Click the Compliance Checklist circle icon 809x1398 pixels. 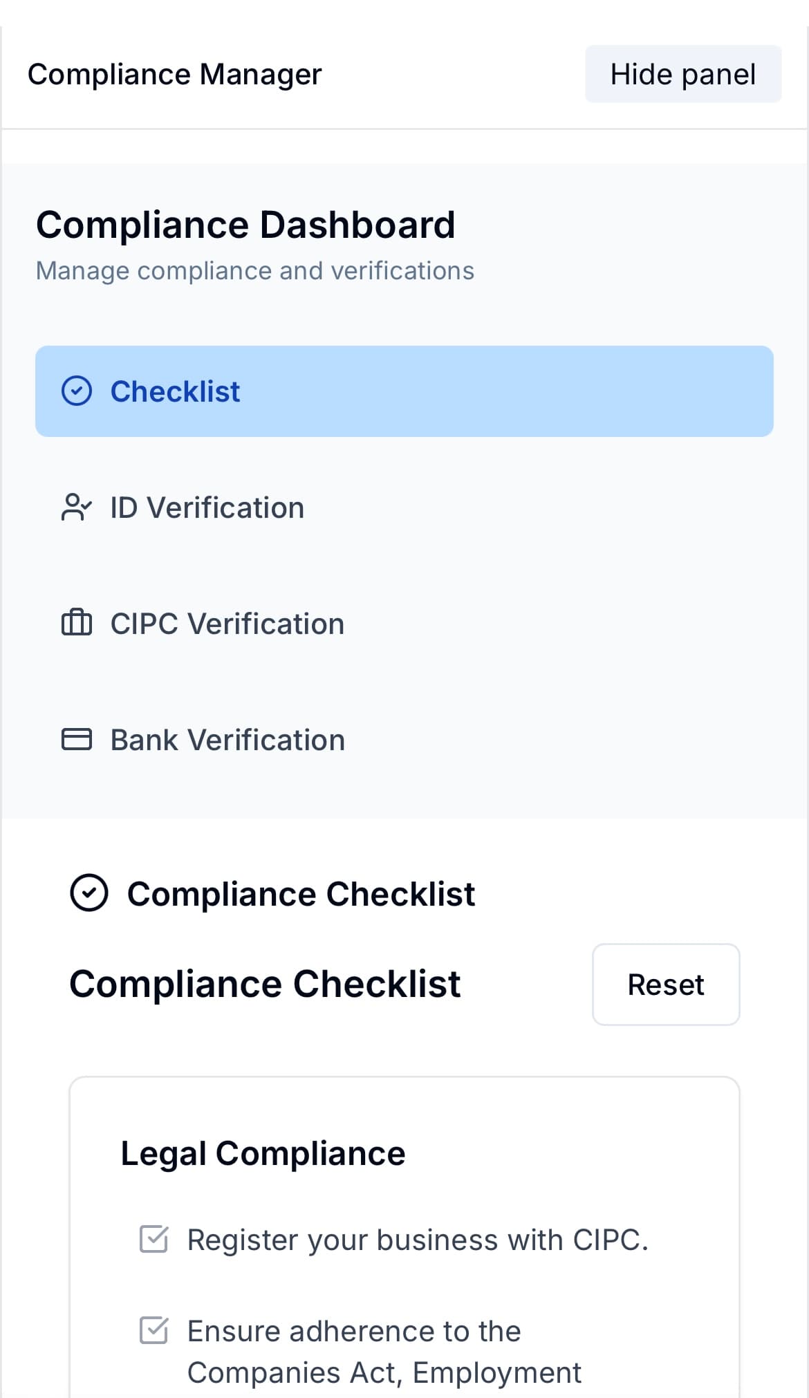[x=91, y=893]
